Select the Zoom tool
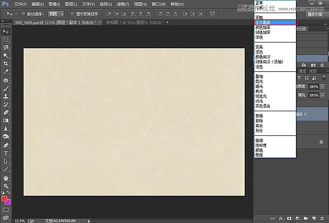The height and width of the screenshot is (223, 329). pos(6,186)
